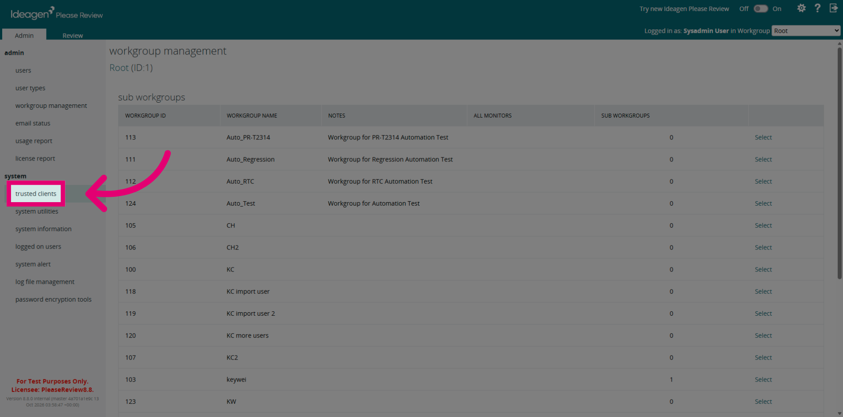Select the KW workgroup
Screen dimensions: 843x417
pos(763,401)
